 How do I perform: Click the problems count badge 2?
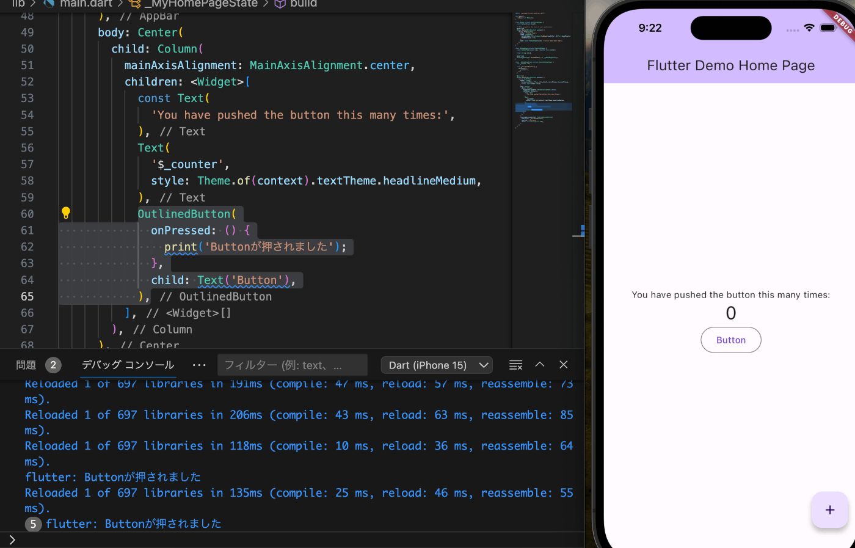[x=53, y=365]
